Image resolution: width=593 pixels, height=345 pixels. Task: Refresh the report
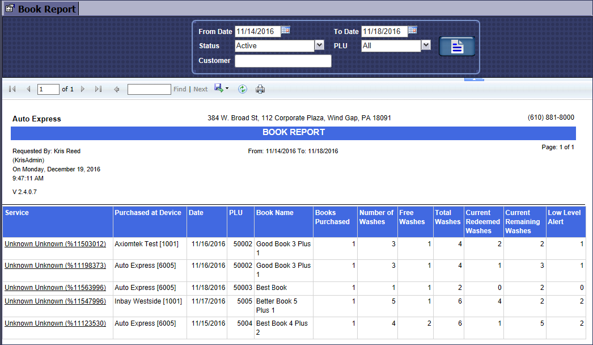[242, 89]
